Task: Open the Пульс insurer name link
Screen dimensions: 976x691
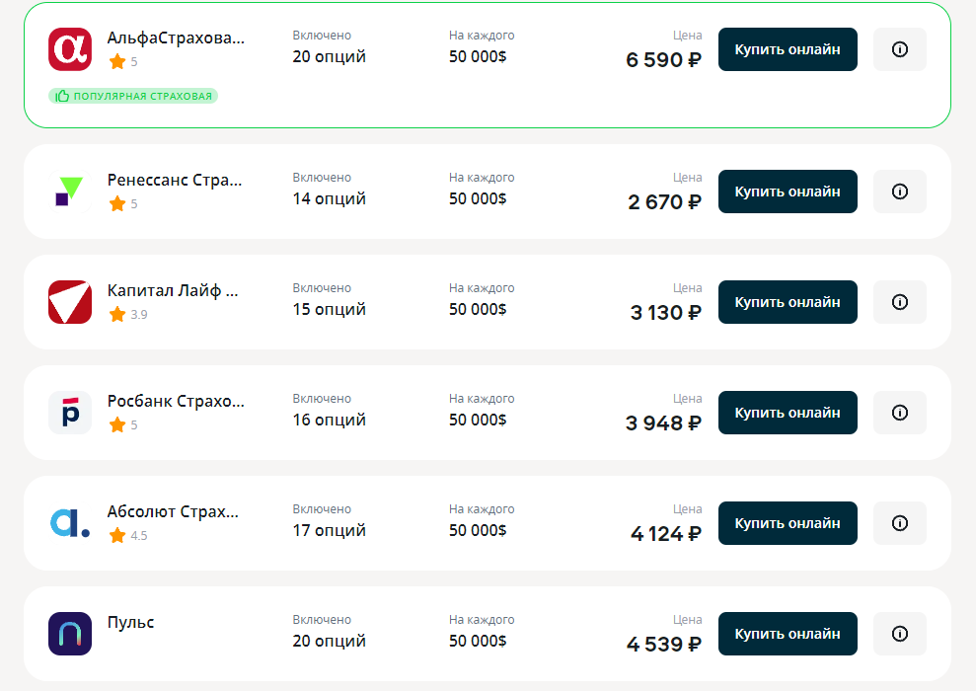Action: point(131,623)
